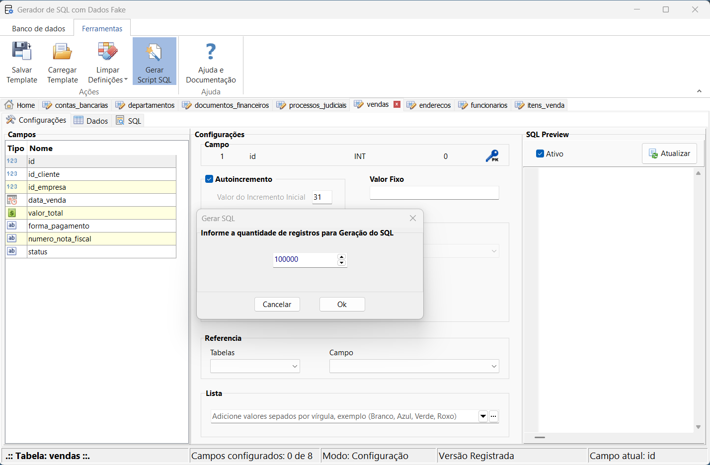The width and height of the screenshot is (710, 465).
Task: Click the Gerar Script SQL icon
Action: tap(154, 52)
